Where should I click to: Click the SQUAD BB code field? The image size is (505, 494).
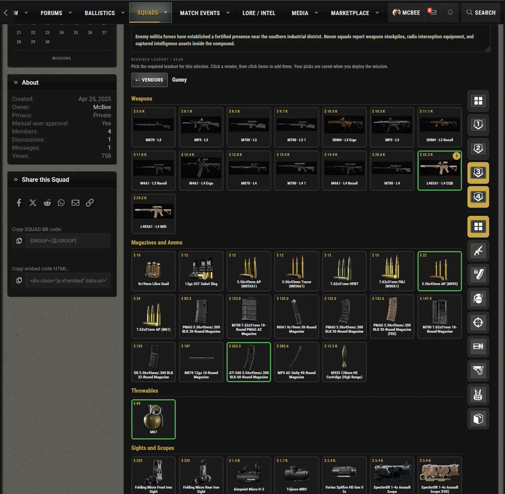69,241
